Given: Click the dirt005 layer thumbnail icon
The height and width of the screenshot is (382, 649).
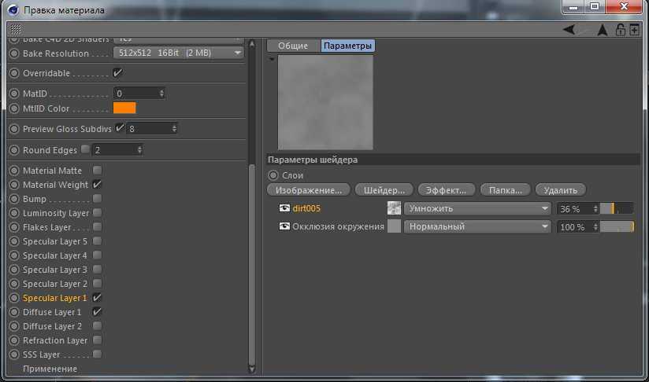Looking at the screenshot, I should point(395,208).
